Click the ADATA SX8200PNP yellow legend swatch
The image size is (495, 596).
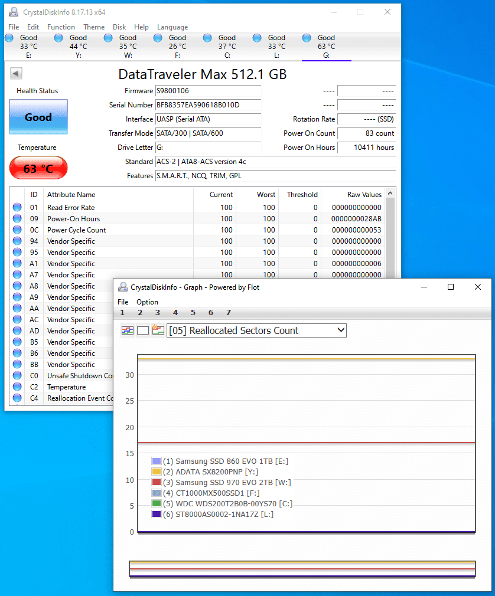[x=157, y=471]
